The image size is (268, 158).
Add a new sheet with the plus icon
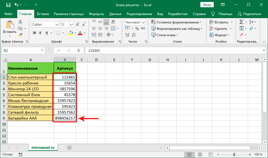69,147
